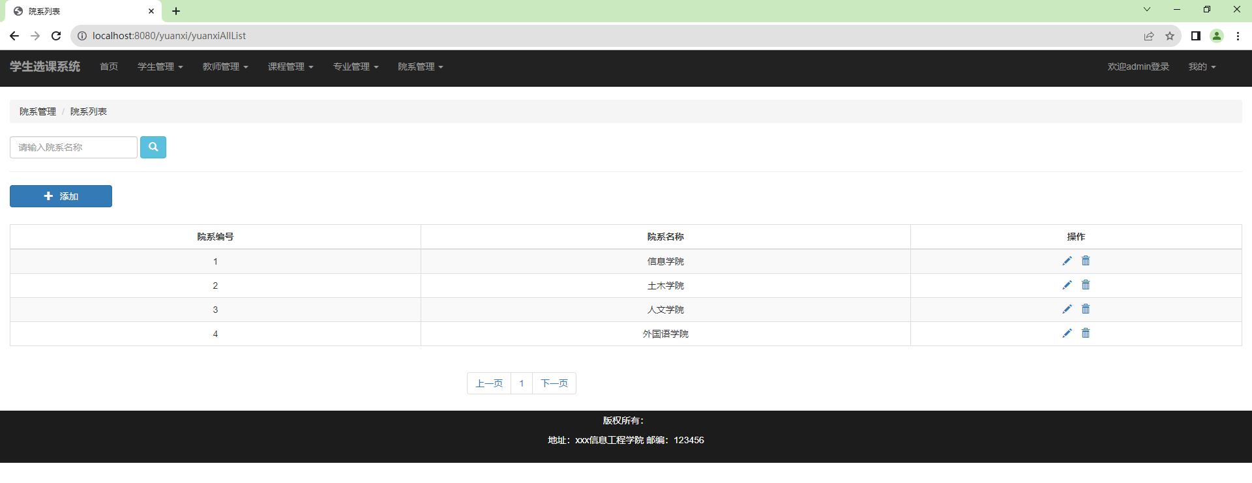Click the 操作 column header
Screen dimensions: 1252x483
1076,237
